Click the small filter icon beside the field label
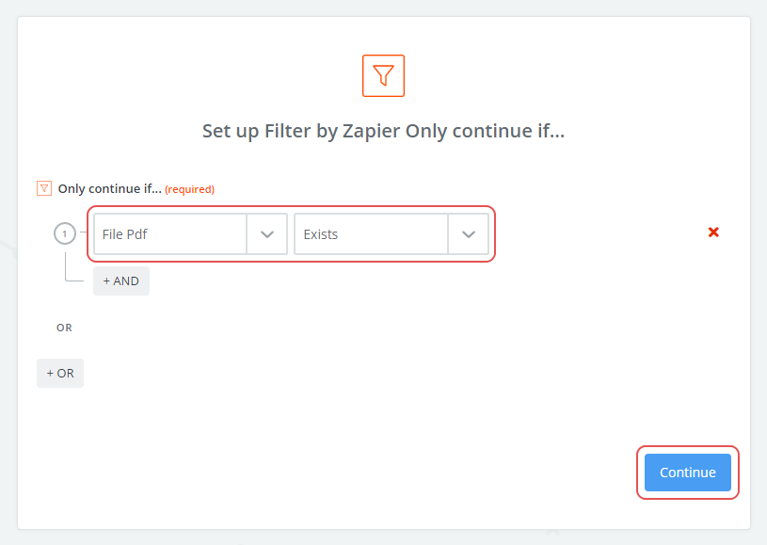Screen dimensions: 767x545 point(44,188)
